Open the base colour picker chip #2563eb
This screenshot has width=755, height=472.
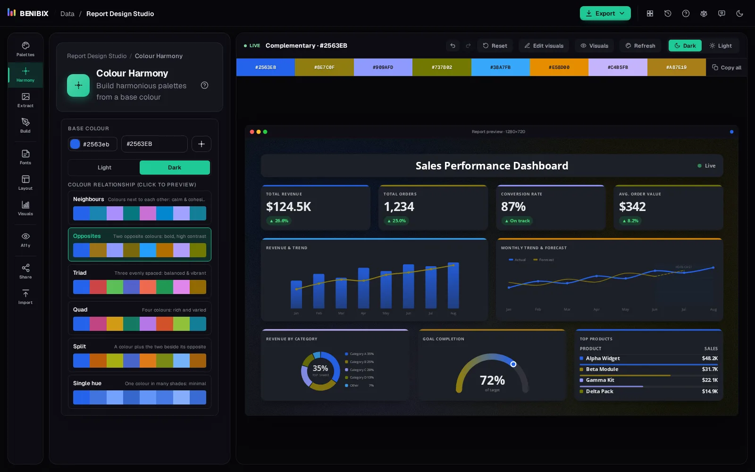coord(92,144)
